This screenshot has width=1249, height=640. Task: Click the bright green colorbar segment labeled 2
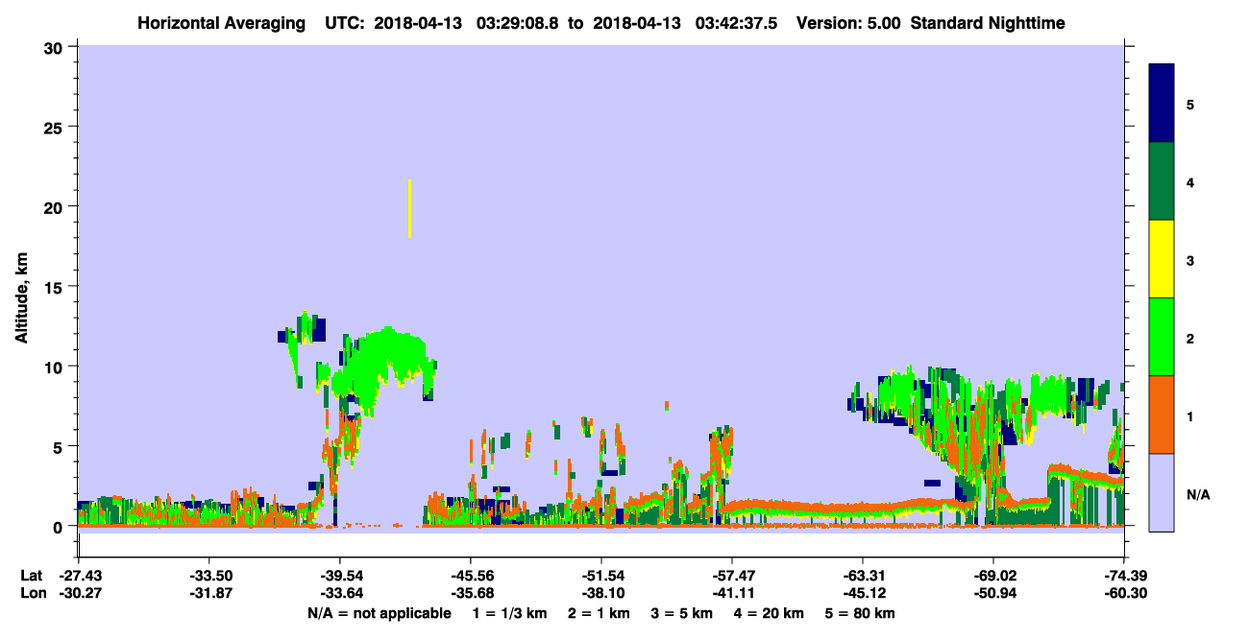click(1162, 337)
